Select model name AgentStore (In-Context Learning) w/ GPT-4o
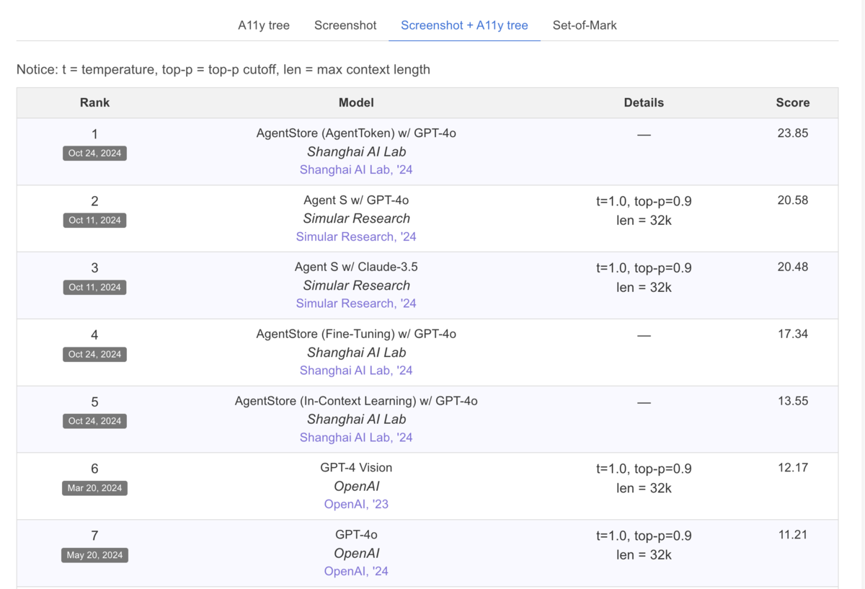 356,401
